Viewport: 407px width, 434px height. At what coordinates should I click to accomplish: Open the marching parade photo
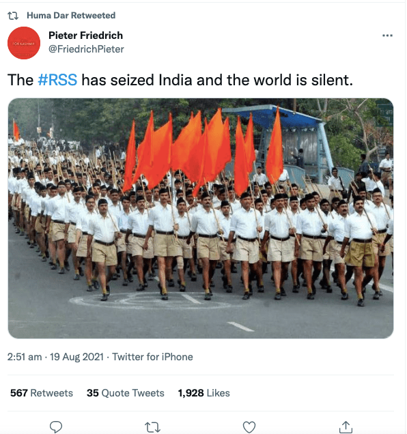tap(201, 218)
